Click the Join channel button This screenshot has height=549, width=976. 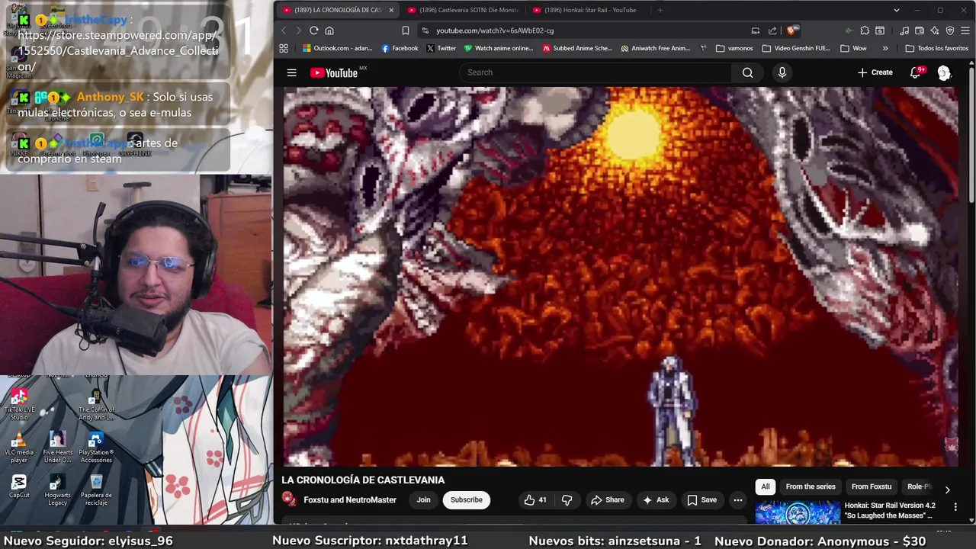click(423, 500)
